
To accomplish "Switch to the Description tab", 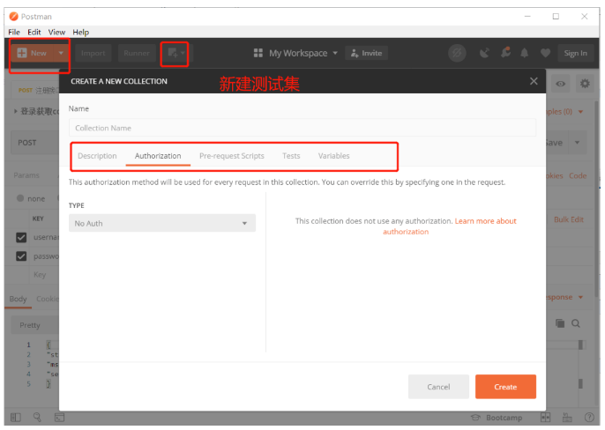I will point(97,156).
